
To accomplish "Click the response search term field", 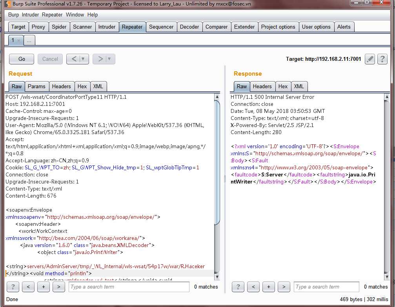I will coord(326,287).
